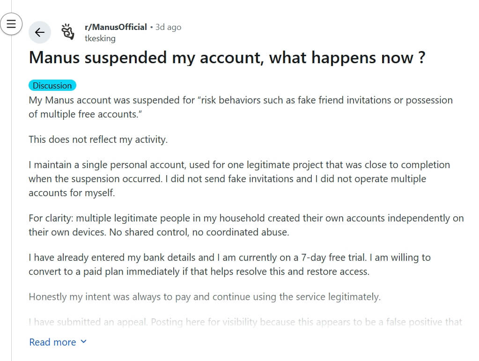View tkesking's user profile
This screenshot has width=479, height=361.
pos(100,38)
